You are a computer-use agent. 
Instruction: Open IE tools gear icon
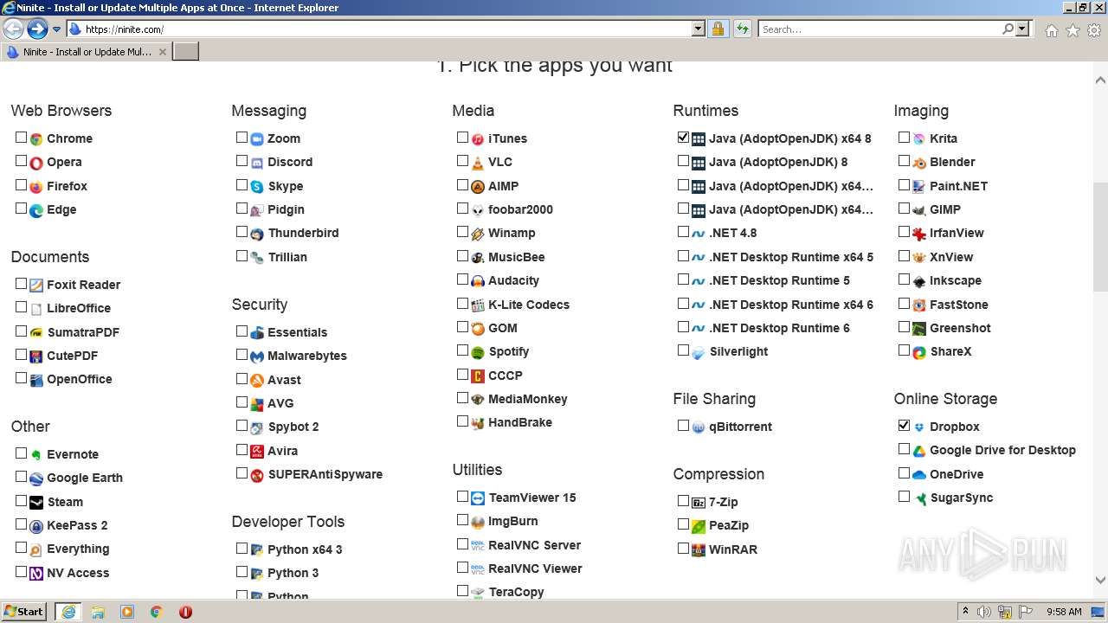click(x=1094, y=29)
